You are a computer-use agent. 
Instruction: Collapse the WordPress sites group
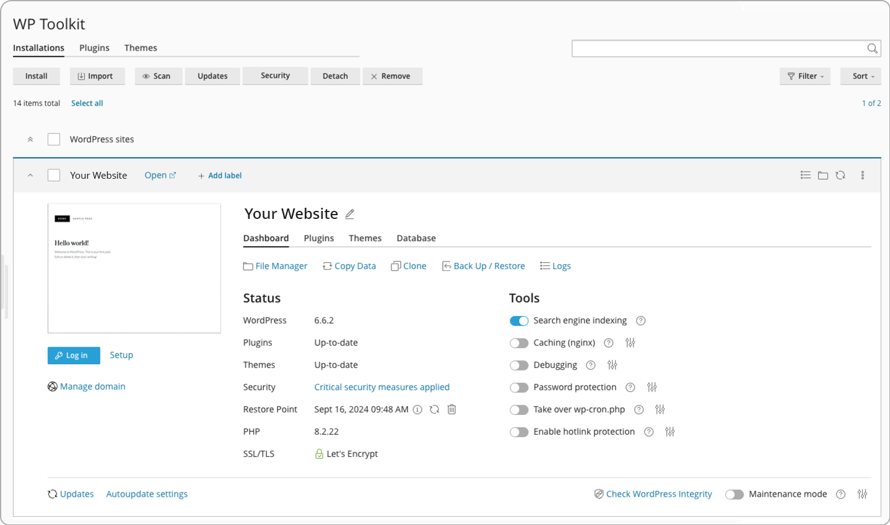(x=30, y=139)
